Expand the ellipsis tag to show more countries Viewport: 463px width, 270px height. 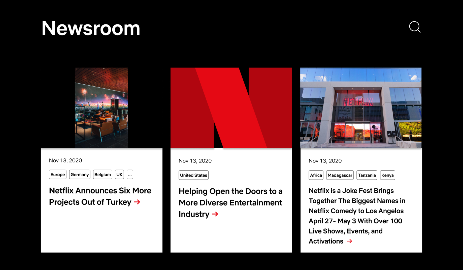(130, 174)
